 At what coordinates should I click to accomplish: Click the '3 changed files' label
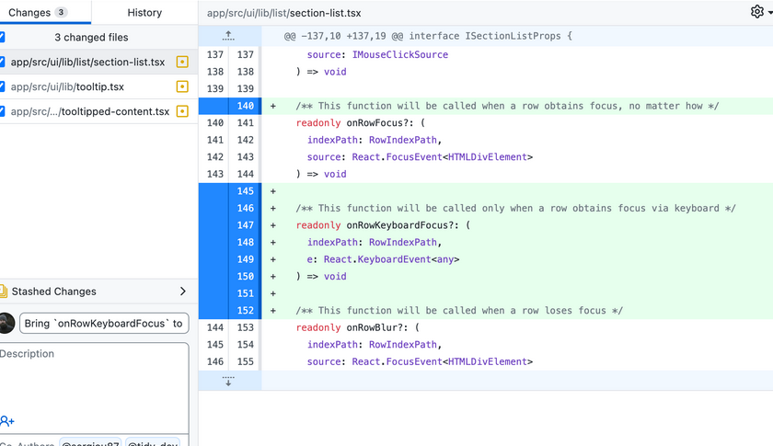(91, 38)
